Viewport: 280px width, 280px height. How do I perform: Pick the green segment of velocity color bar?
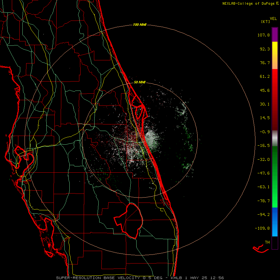(275, 177)
